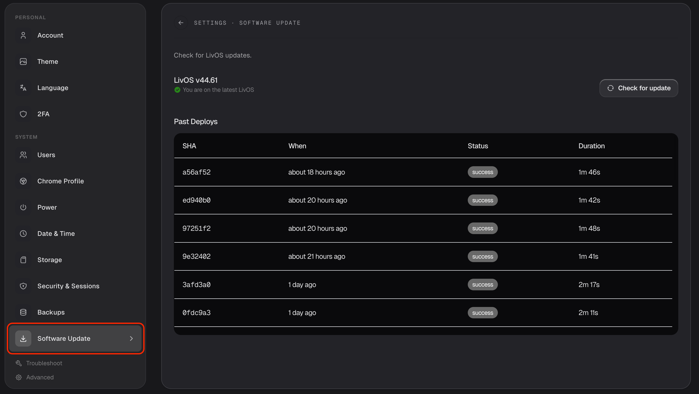Select SHA 97251f2
Viewport: 699px width, 394px height.
pos(196,228)
